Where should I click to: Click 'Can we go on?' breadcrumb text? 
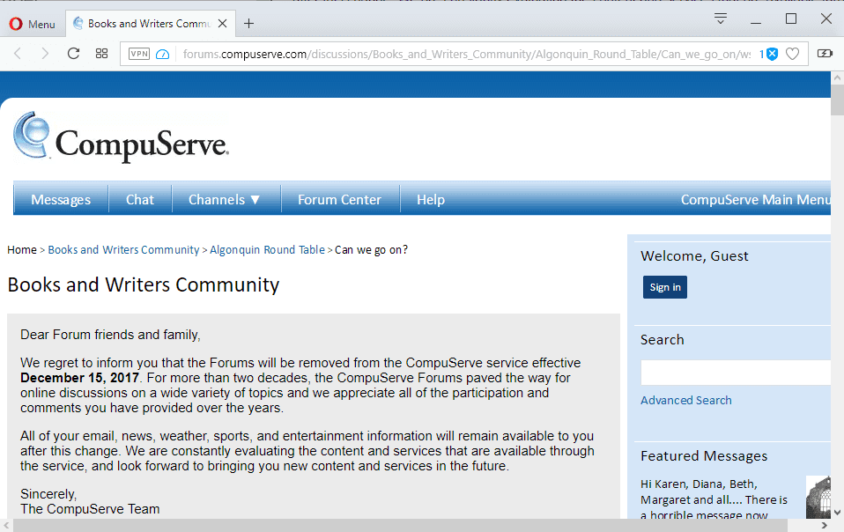(372, 249)
